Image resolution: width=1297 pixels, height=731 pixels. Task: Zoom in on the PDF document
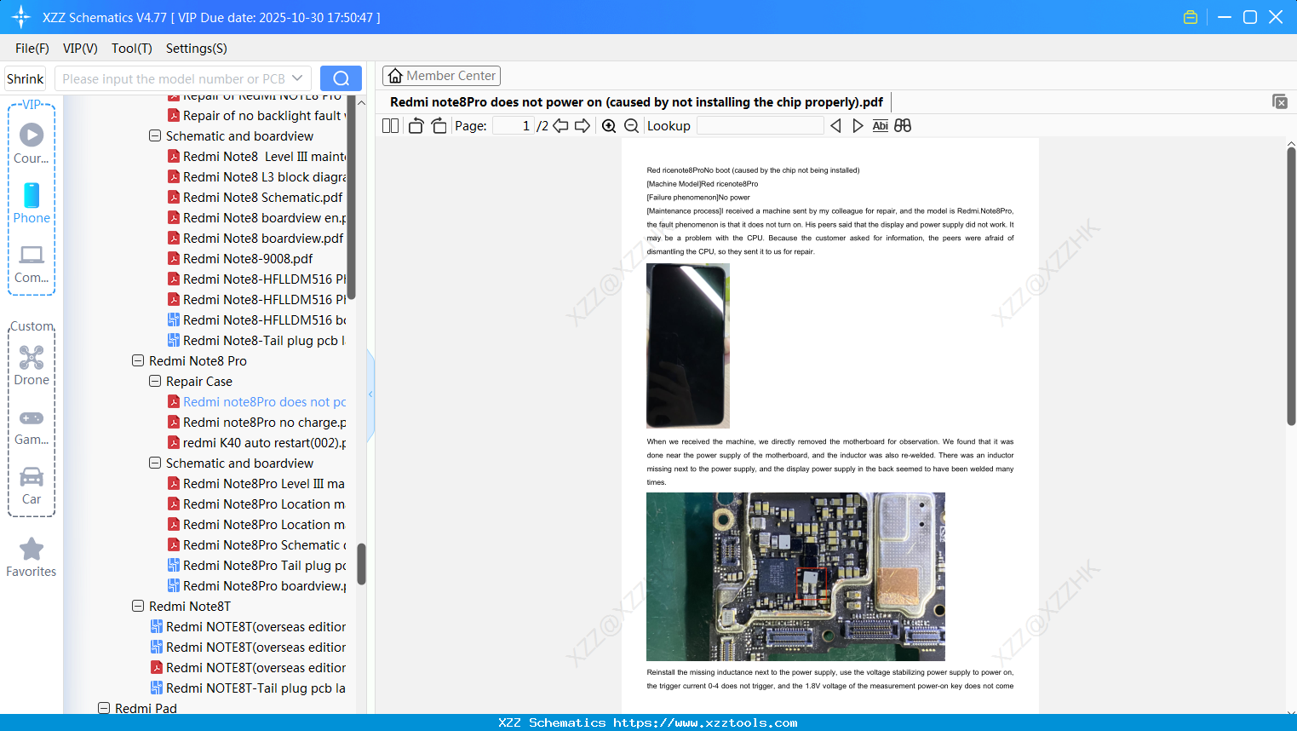[609, 126]
